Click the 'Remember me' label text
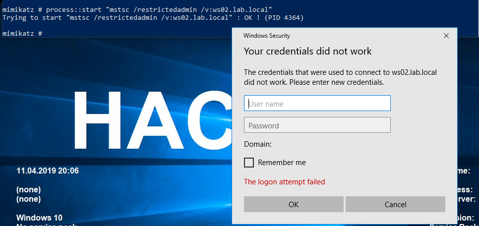 282,163
